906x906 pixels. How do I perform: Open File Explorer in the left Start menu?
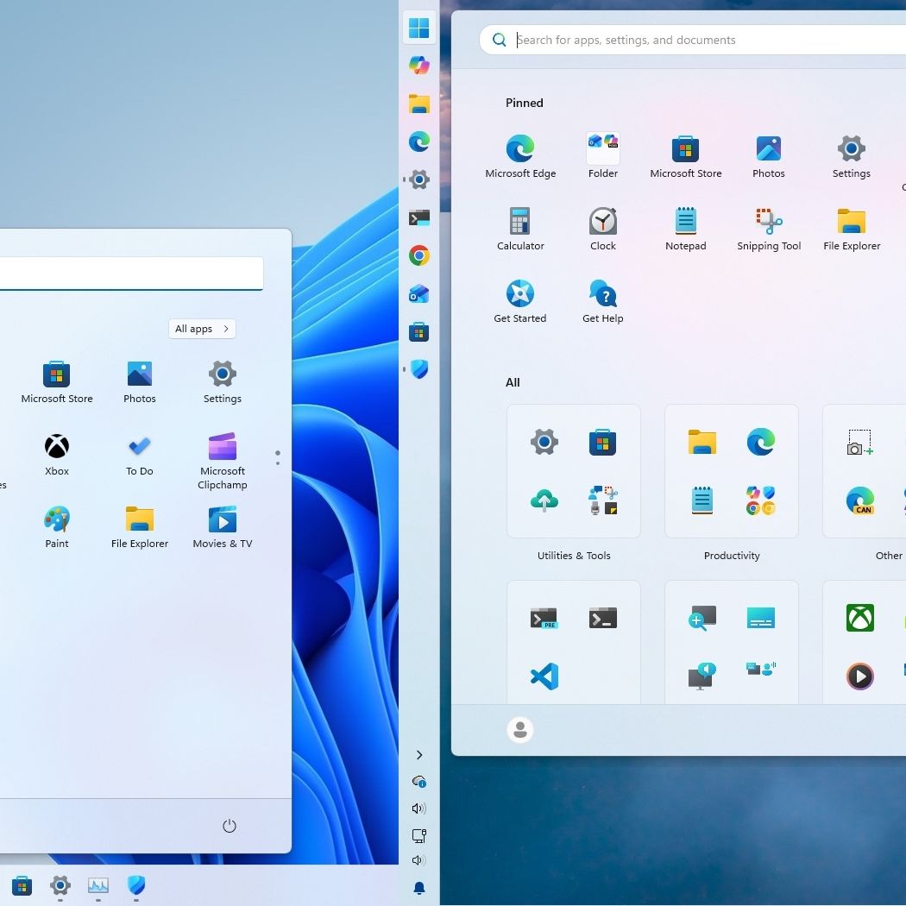coord(139,527)
